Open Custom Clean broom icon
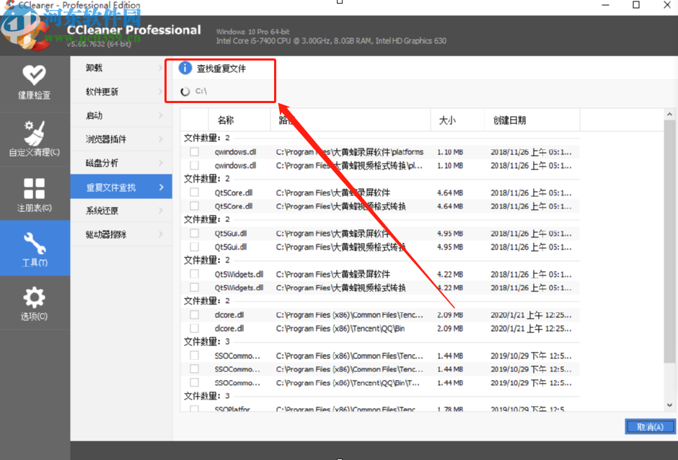This screenshot has width=678, height=460. pos(34,132)
